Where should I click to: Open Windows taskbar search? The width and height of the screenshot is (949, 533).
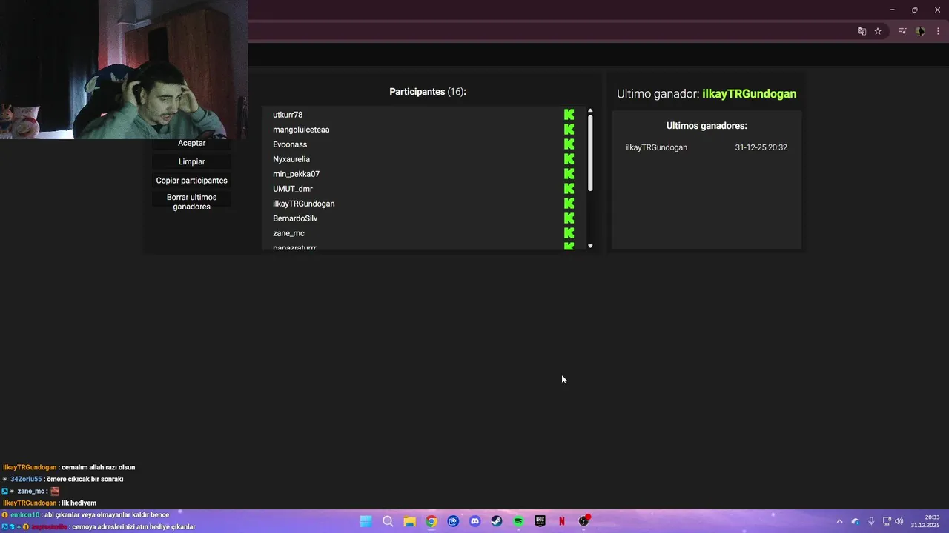[388, 521]
